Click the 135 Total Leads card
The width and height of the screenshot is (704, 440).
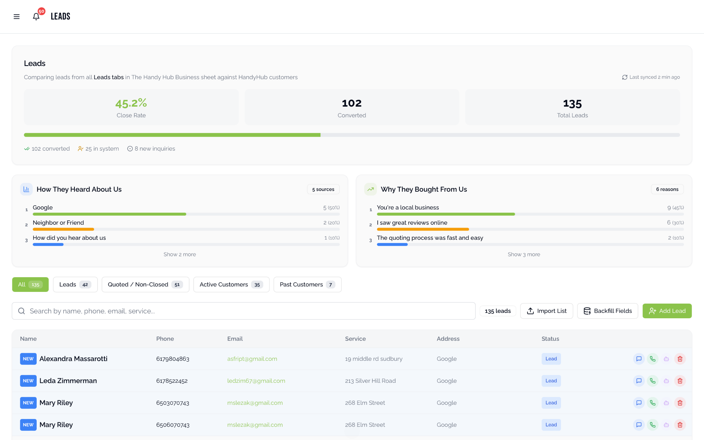tap(572, 107)
